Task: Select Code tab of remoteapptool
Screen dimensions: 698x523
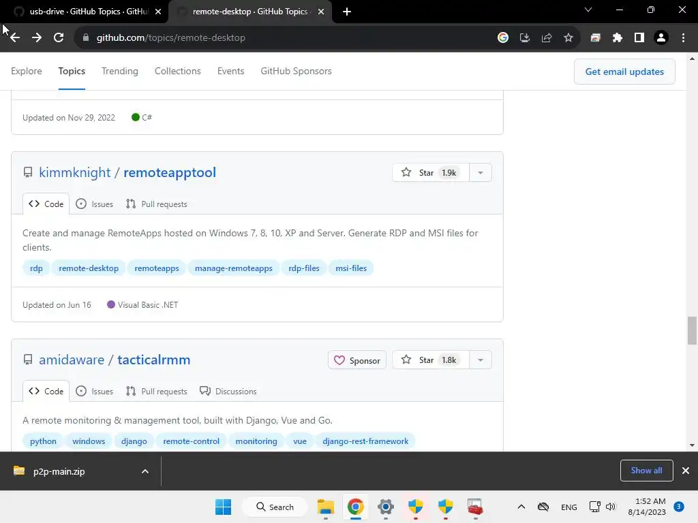Action: click(46, 204)
